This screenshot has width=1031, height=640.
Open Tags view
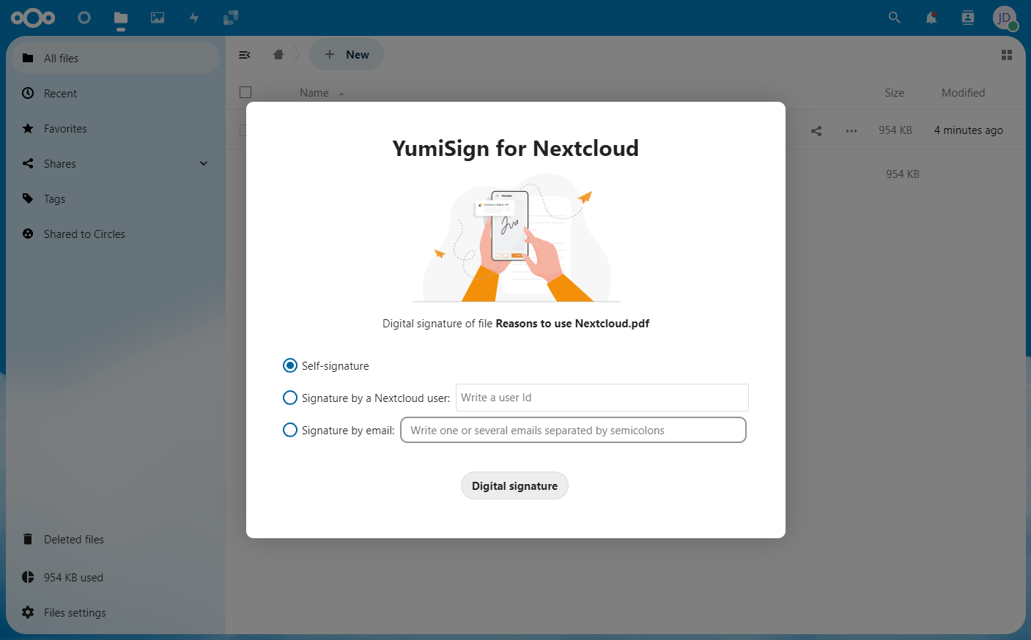(116, 198)
